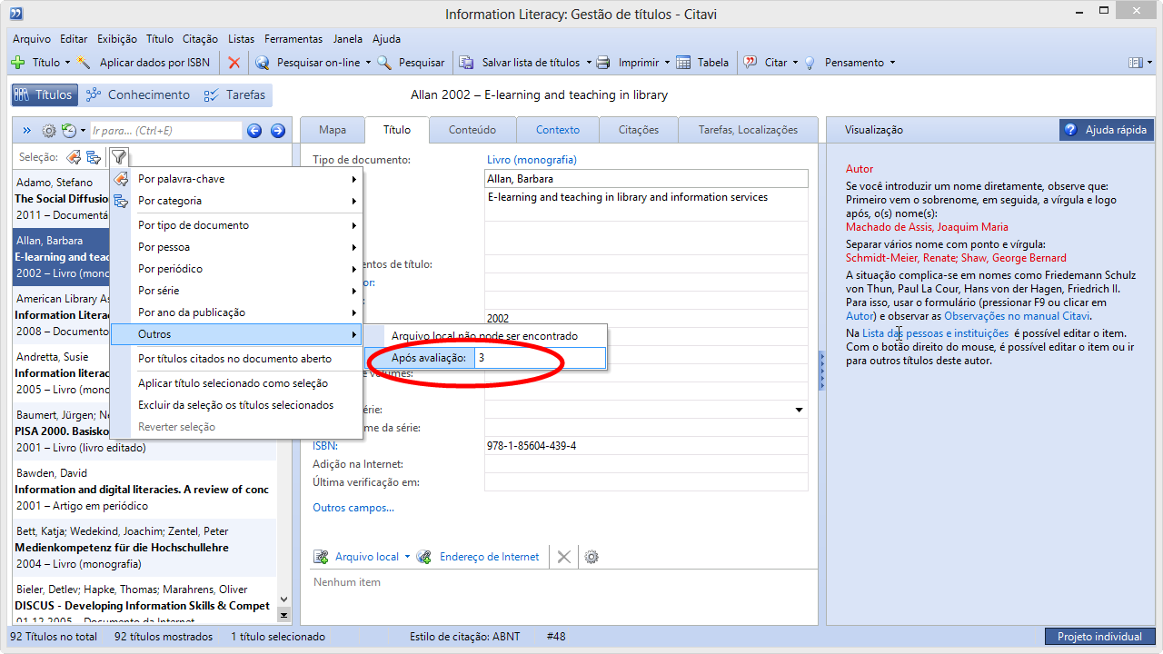Image resolution: width=1163 pixels, height=654 pixels.
Task: Click the title list scrollbar down arrow
Action: pyautogui.click(x=283, y=599)
